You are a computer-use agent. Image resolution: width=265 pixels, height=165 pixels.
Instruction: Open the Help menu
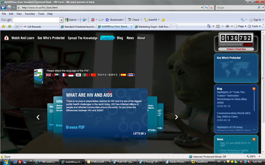pos(50,14)
